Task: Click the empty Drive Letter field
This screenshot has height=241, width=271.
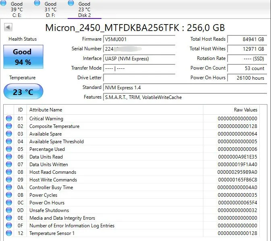Action: (139, 78)
